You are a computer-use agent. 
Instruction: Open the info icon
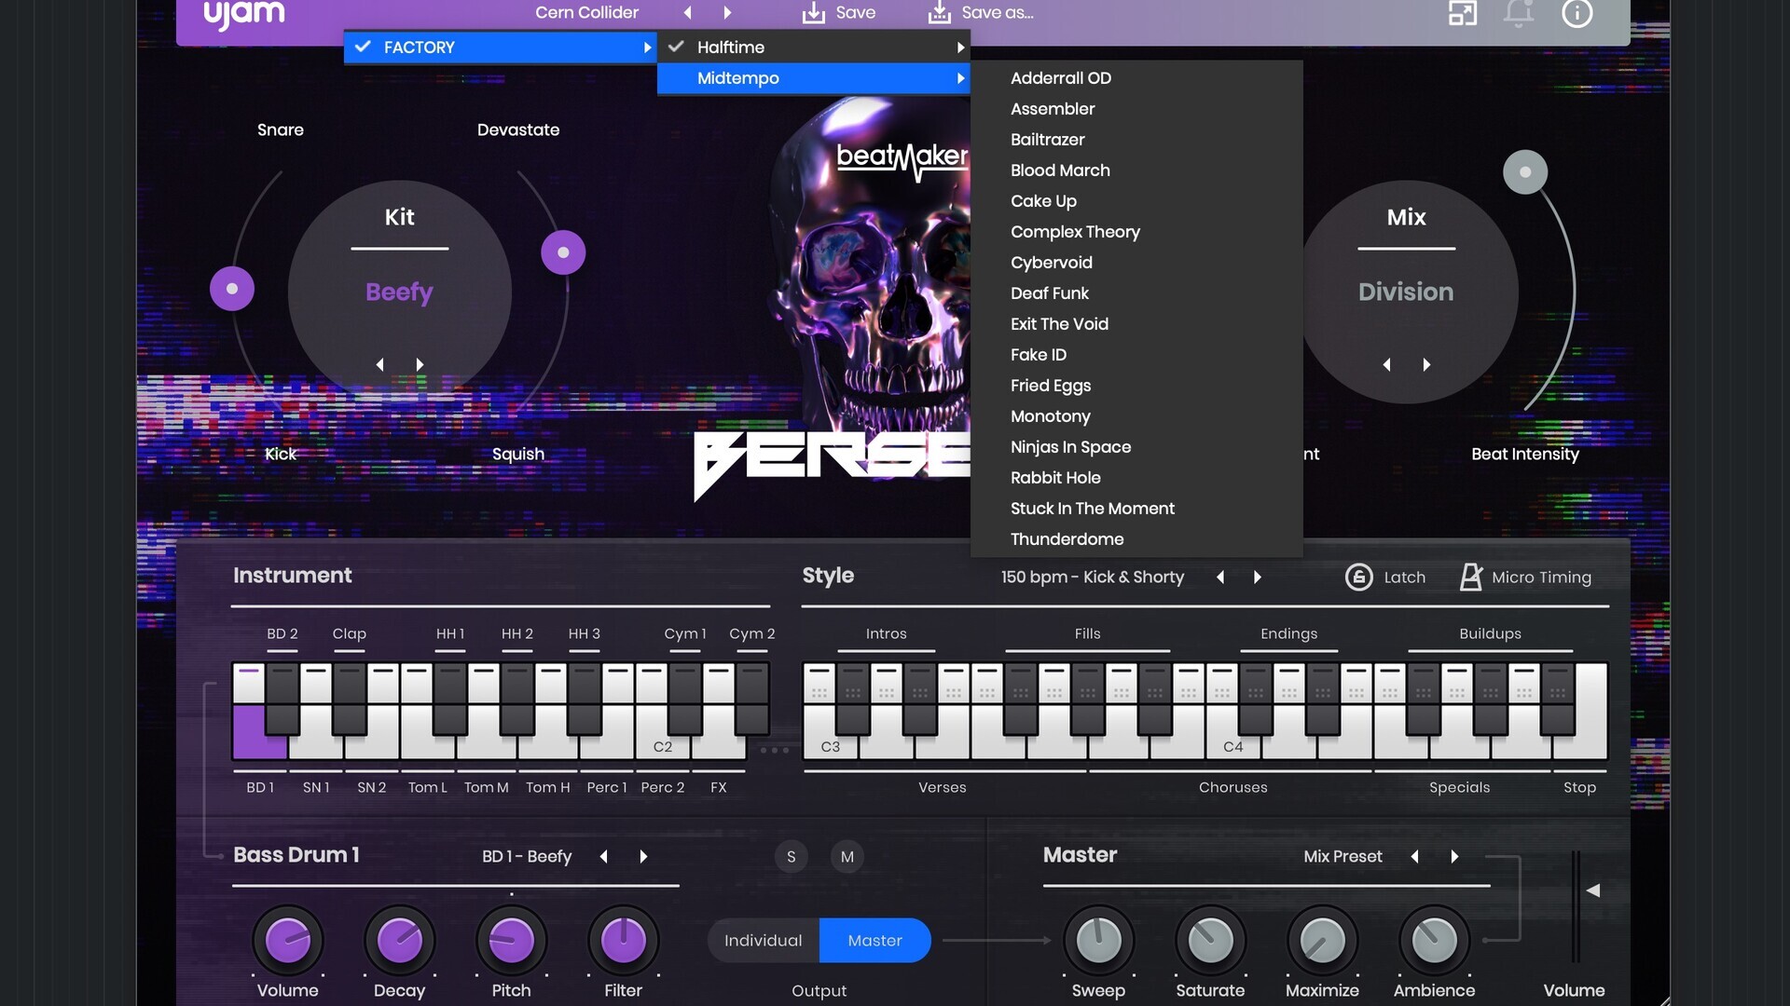coord(1577,13)
